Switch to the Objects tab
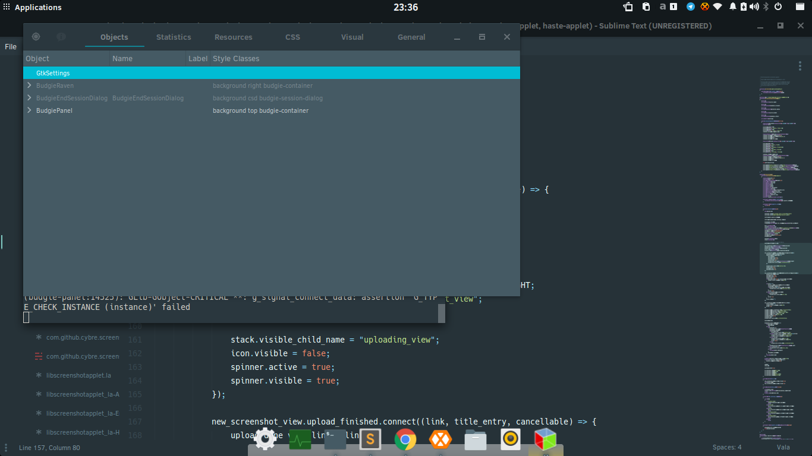Image resolution: width=812 pixels, height=456 pixels. 114,37
